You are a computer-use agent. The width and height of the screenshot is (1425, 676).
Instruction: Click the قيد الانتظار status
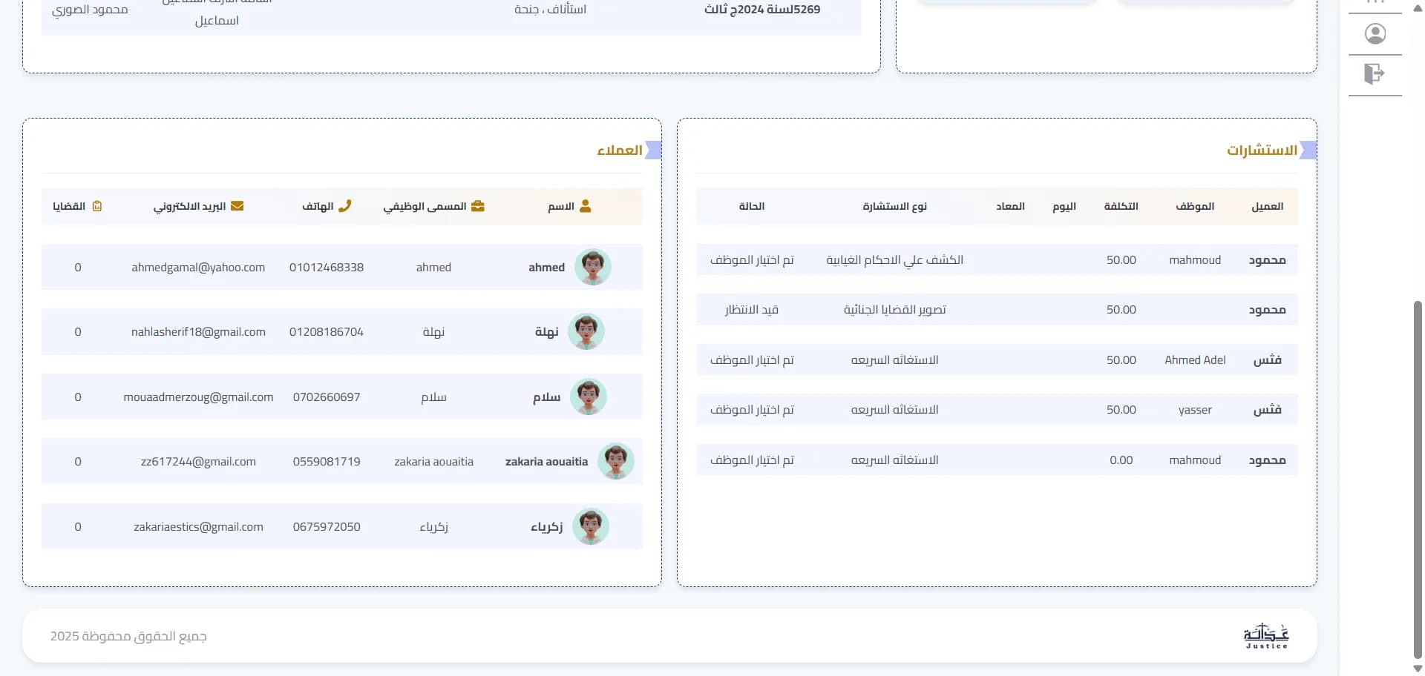[x=751, y=310]
